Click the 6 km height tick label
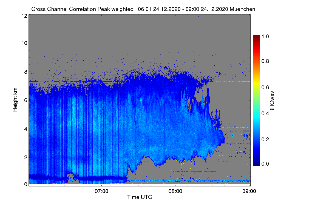Screen dimensions: 329x219 26,100
